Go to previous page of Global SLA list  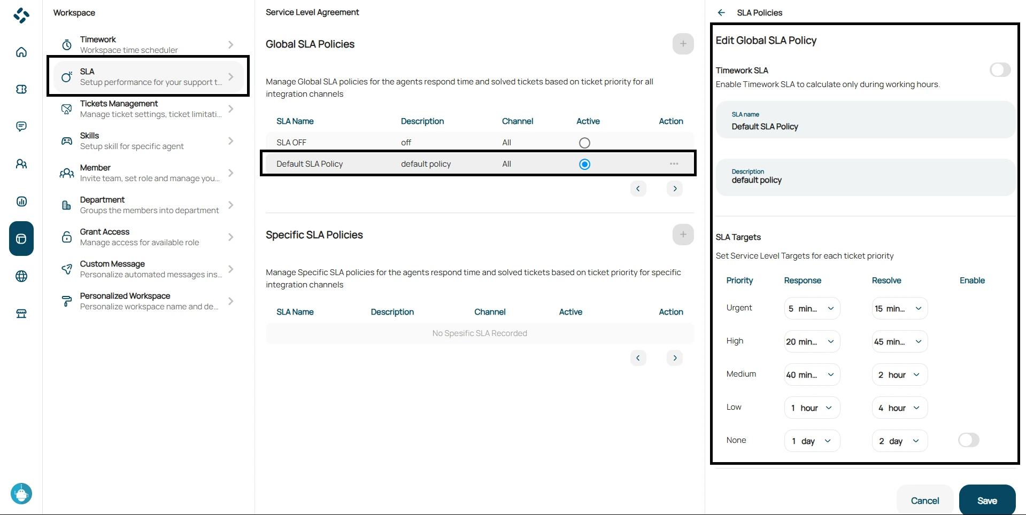point(638,189)
